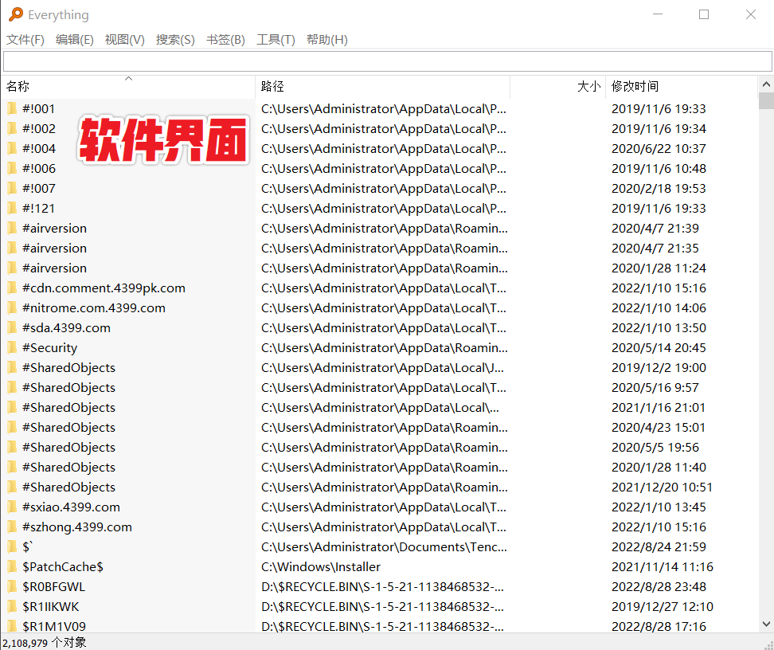Click the Everything key icon in title bar
This screenshot has width=774, height=650.
point(14,14)
